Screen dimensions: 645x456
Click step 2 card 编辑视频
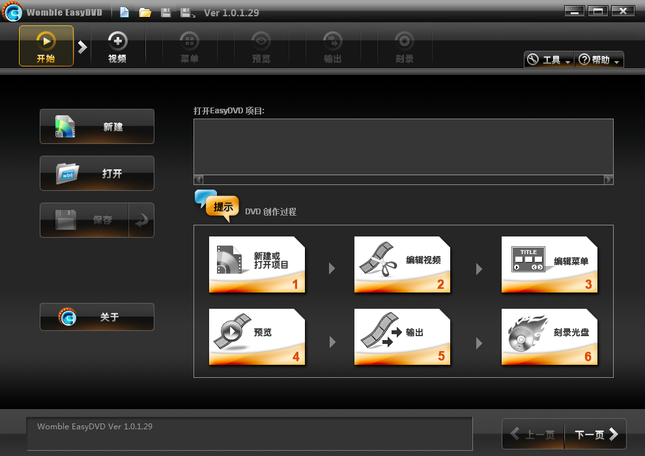click(402, 264)
